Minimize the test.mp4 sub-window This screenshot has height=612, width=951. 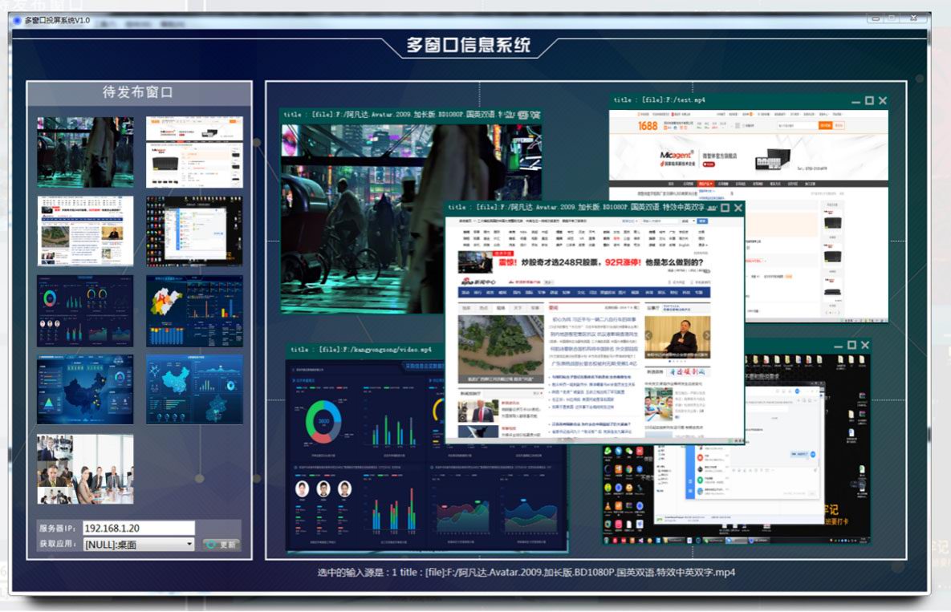[x=855, y=102]
